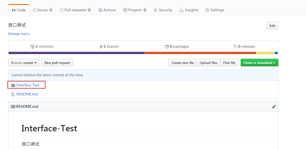Switch to the Security tab
Screen dimensions: 306x150
tap(163, 10)
